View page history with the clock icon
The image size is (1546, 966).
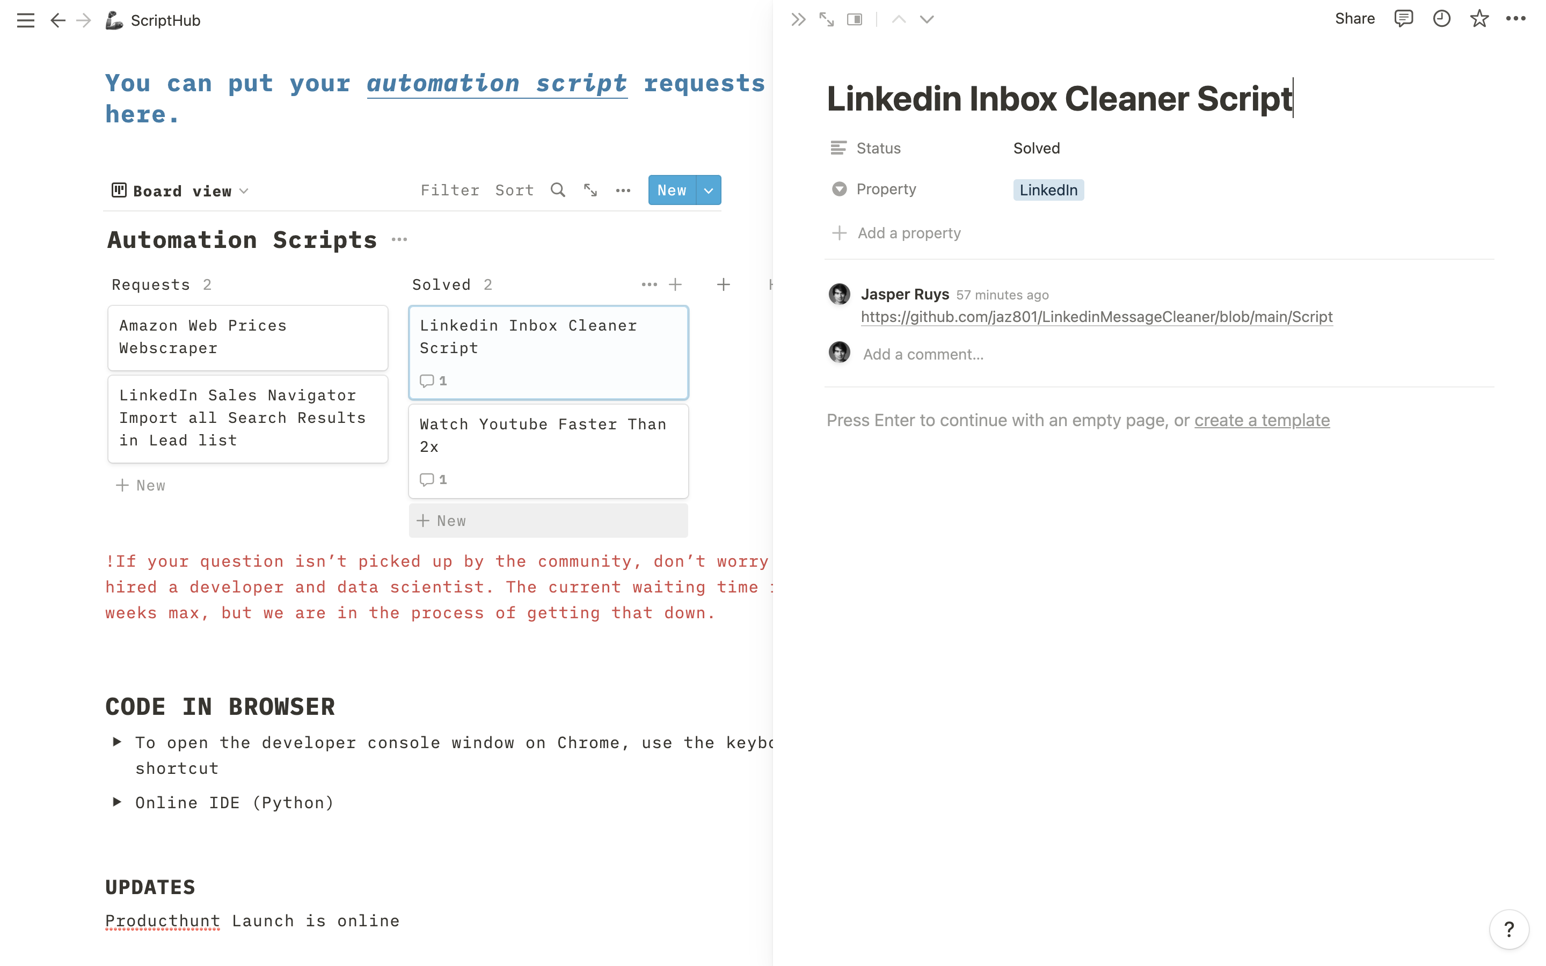(1441, 19)
